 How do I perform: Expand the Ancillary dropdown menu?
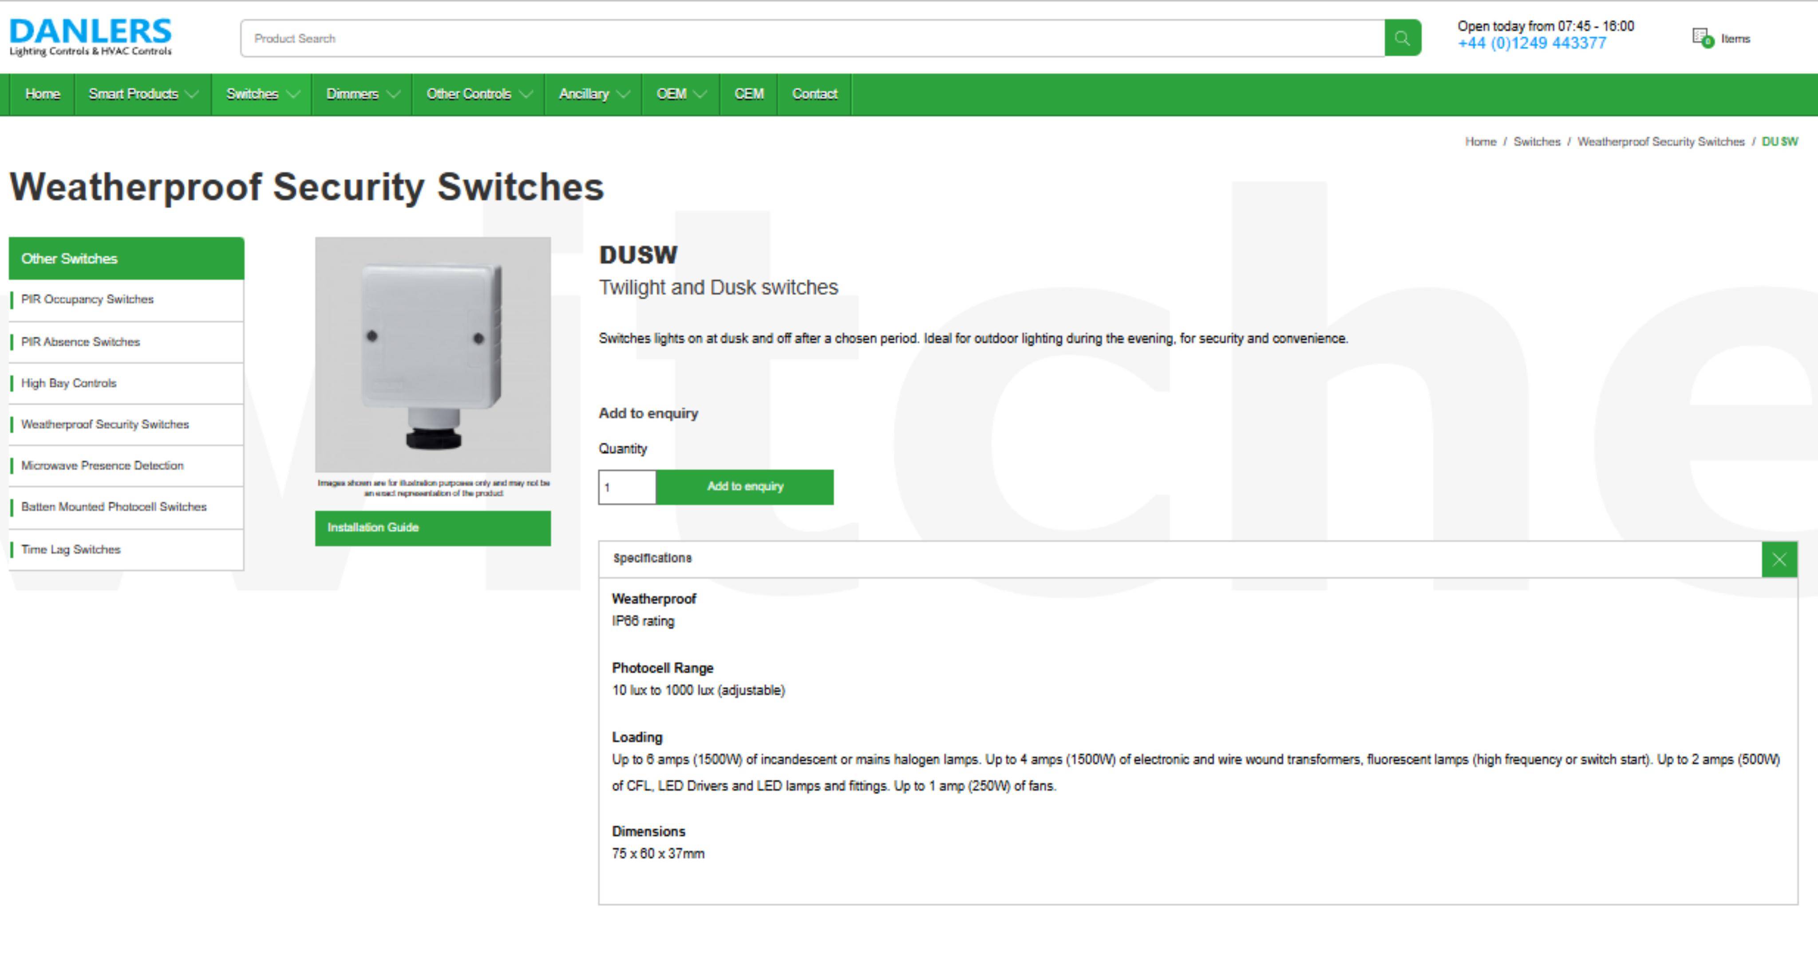593,94
